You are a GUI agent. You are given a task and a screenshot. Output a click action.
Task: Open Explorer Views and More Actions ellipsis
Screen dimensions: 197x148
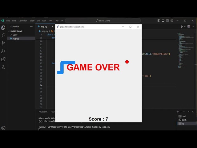pyautogui.click(x=31, y=27)
